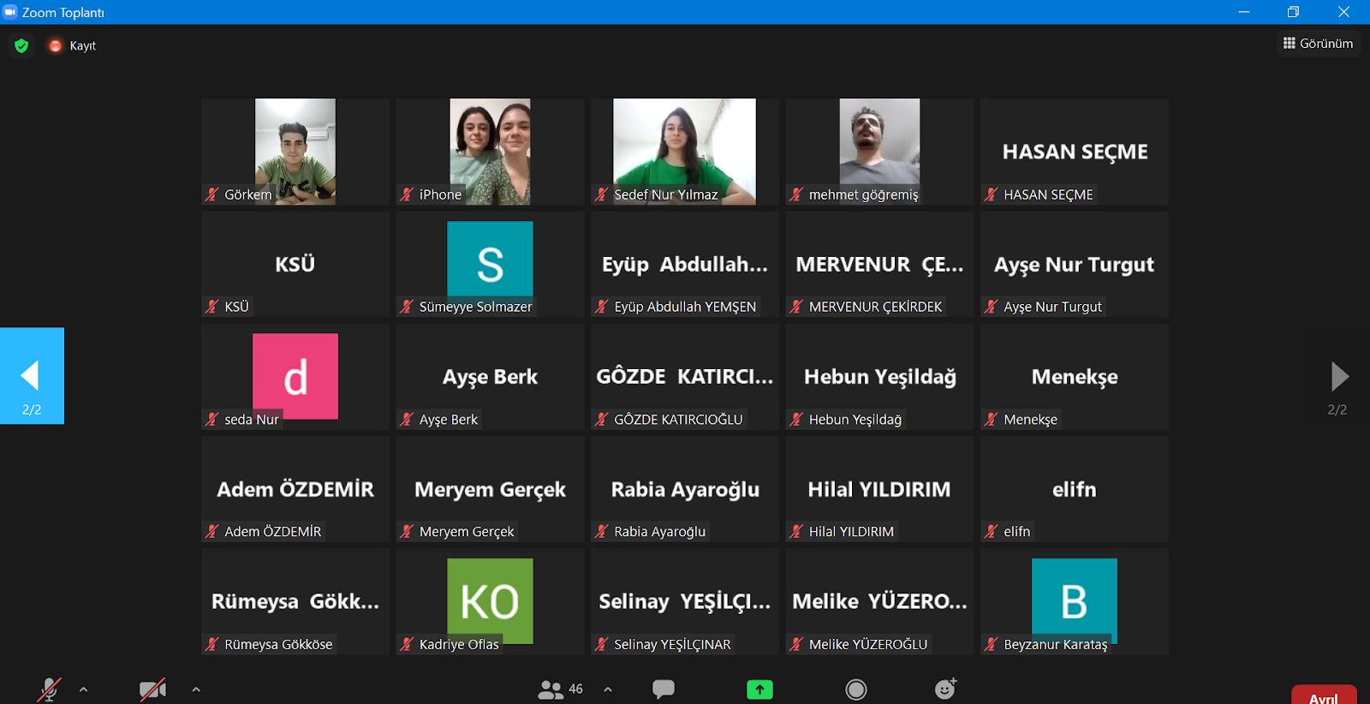Expand the audio options arrow beside the microphone
Screen dimensions: 1370x704
(83, 689)
